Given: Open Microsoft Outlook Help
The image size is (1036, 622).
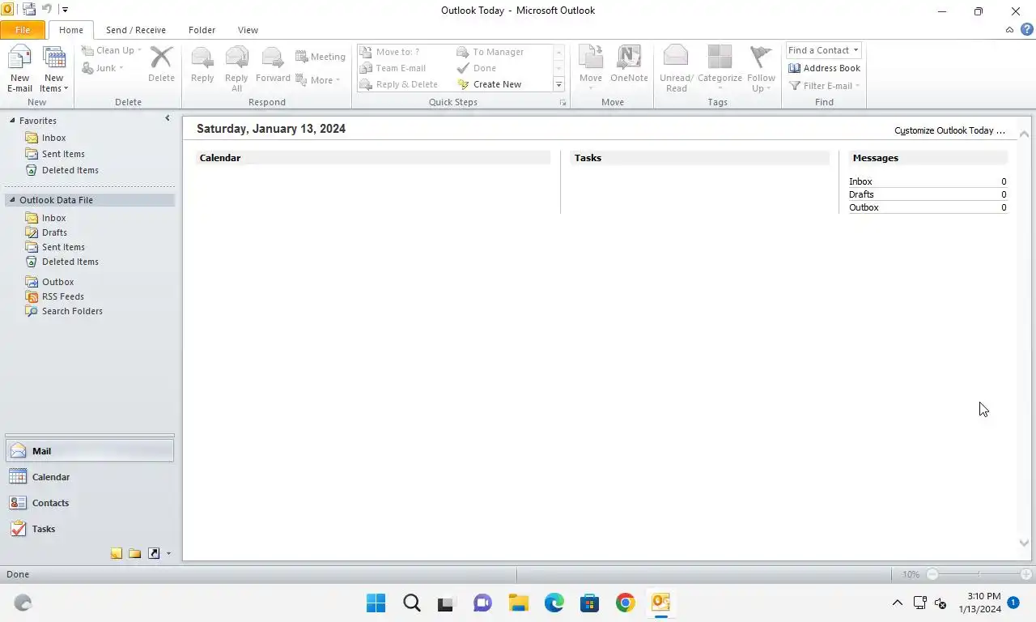Looking at the screenshot, I should click(x=1027, y=29).
